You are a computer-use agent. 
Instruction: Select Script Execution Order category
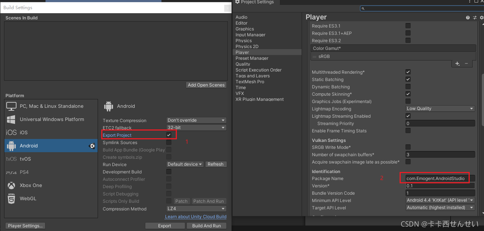pos(268,70)
